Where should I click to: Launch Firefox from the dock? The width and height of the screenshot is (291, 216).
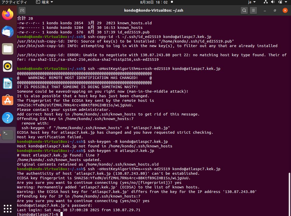click(8, 14)
